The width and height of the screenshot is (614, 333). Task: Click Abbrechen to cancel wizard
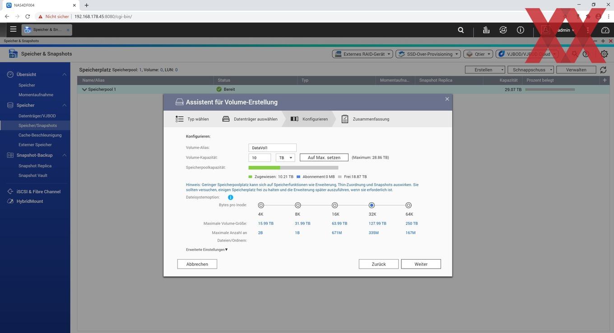(x=197, y=264)
